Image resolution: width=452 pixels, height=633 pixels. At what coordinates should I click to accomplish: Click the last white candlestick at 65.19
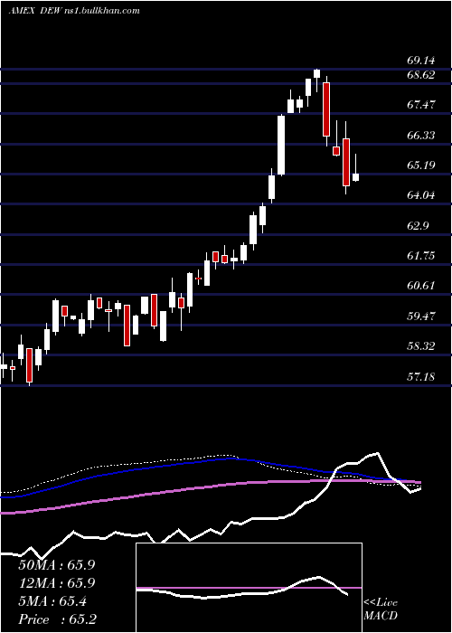(x=355, y=177)
